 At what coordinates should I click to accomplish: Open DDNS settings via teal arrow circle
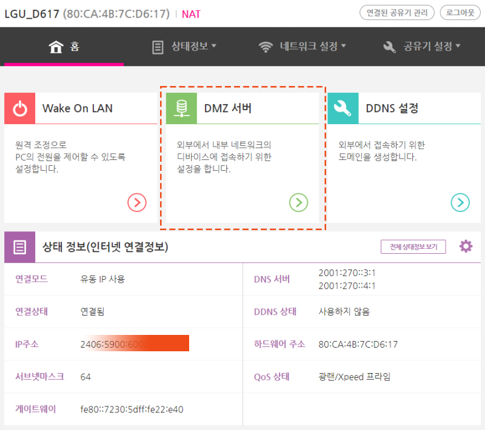460,202
